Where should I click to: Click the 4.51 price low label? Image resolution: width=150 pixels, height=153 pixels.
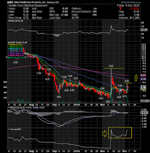[x=101, y=98]
